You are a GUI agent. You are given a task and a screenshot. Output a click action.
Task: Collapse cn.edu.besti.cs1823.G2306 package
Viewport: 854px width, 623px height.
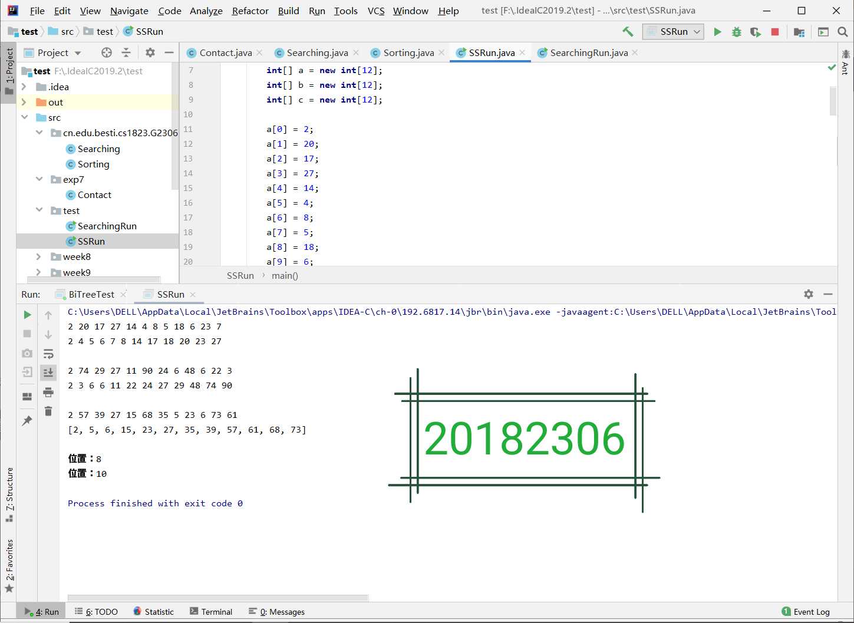pyautogui.click(x=39, y=133)
